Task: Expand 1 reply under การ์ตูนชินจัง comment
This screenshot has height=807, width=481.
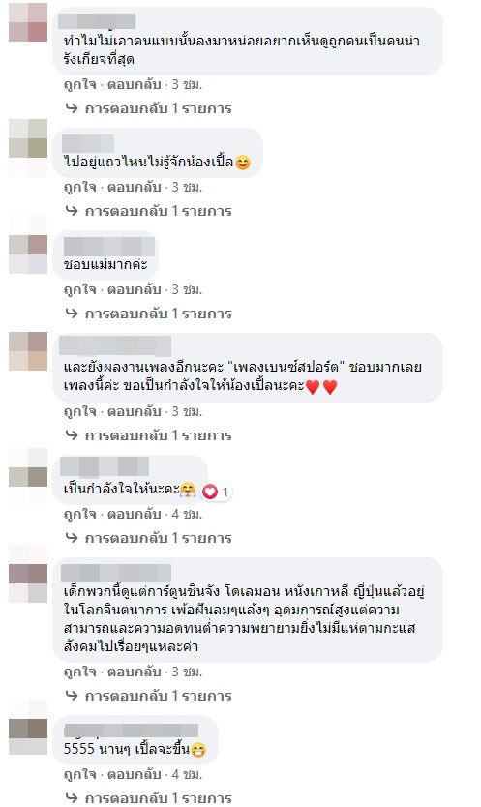Action: click(x=158, y=696)
